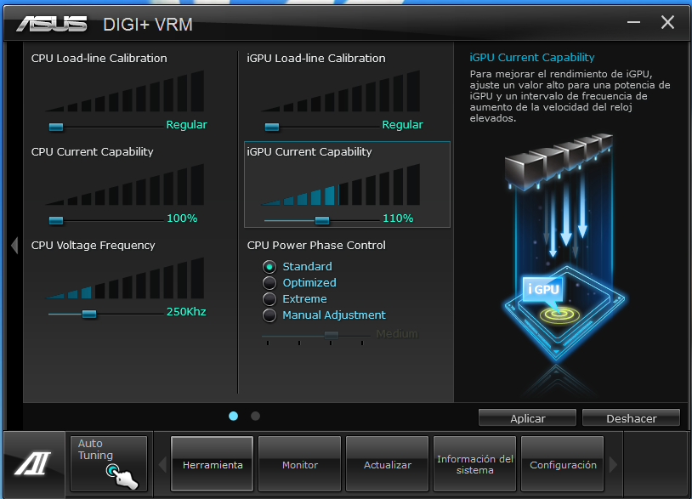Click CPU Current Capability slider handle
Screen dimensions: 692x499
coord(56,220)
